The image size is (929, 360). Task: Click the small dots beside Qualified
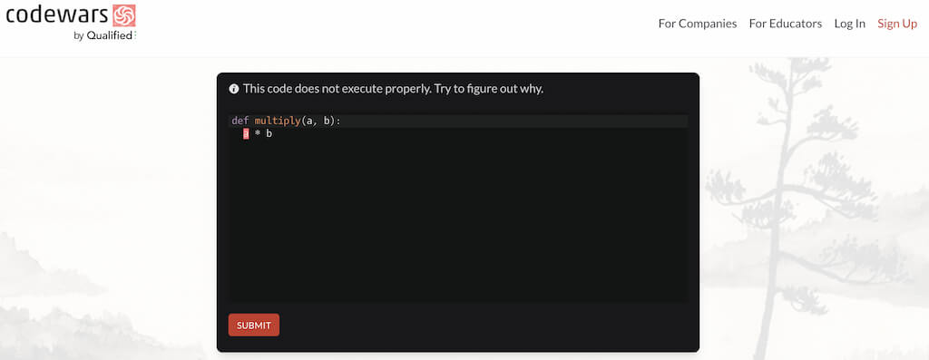coord(135,35)
